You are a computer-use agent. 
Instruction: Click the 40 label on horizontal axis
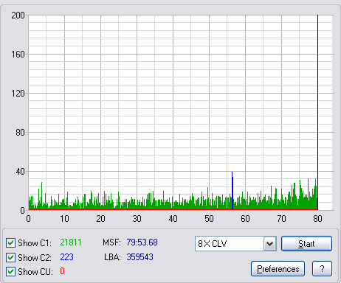click(x=173, y=219)
